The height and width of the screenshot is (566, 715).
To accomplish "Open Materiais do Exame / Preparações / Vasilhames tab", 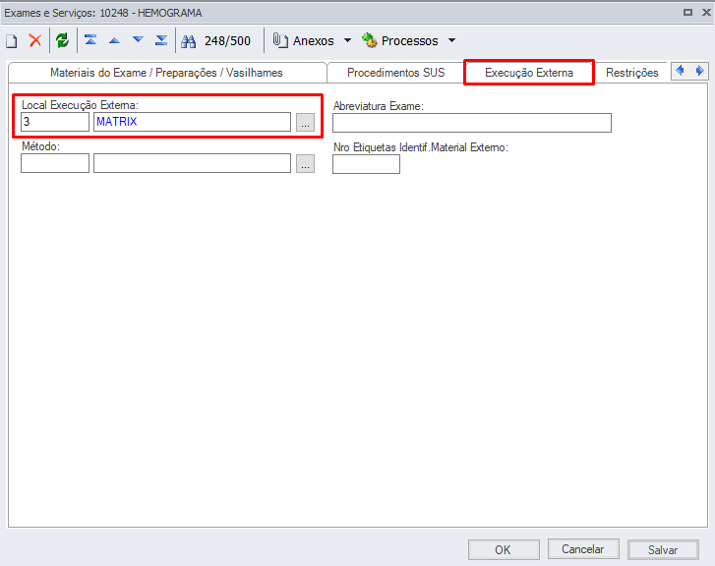I will [x=166, y=73].
